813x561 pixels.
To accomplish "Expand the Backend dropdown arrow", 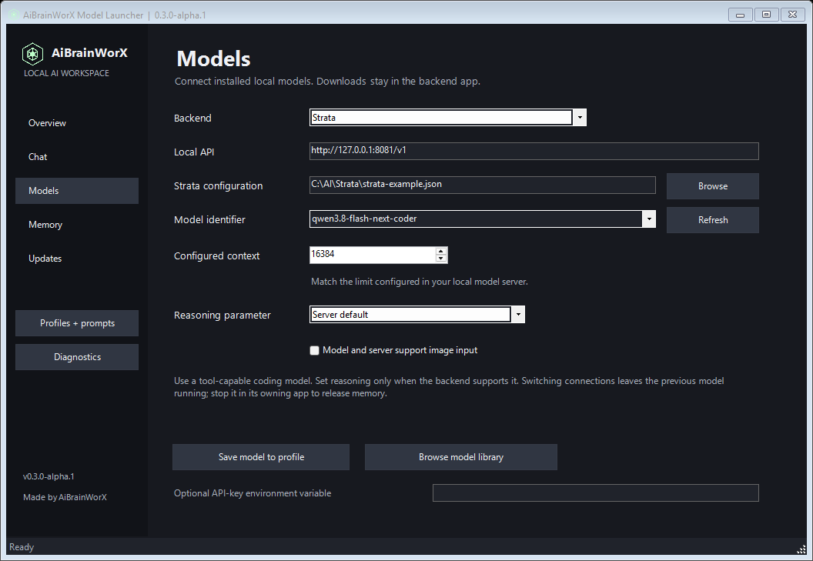I will (580, 118).
